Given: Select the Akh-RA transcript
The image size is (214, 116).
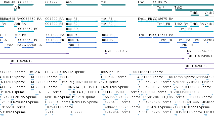Looking at the screenshot, I should click(16, 26).
